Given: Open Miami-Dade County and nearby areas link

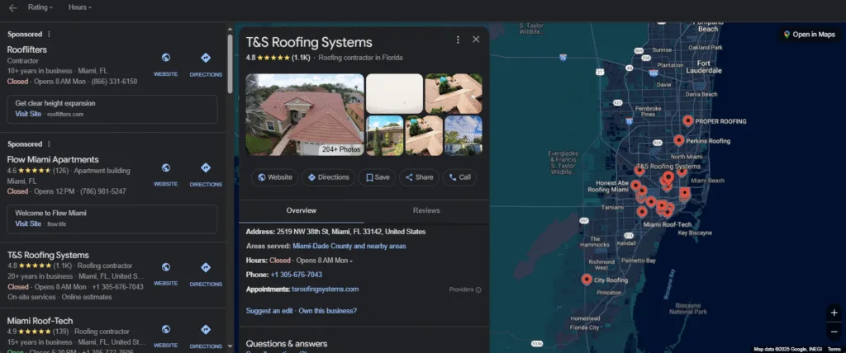Looking at the screenshot, I should (x=349, y=247).
